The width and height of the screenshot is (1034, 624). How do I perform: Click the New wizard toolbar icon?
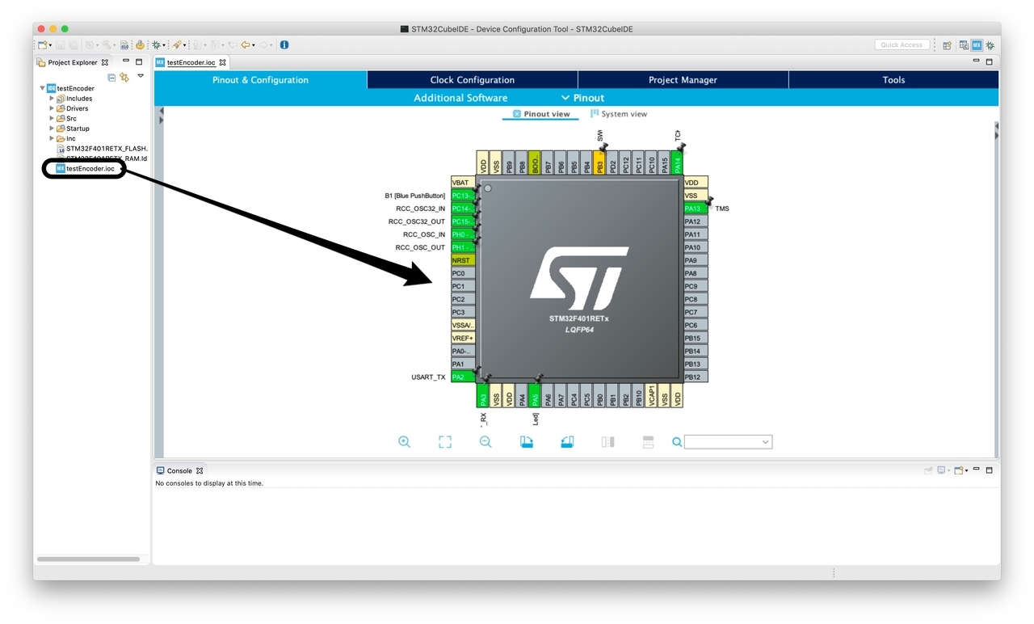(42, 44)
